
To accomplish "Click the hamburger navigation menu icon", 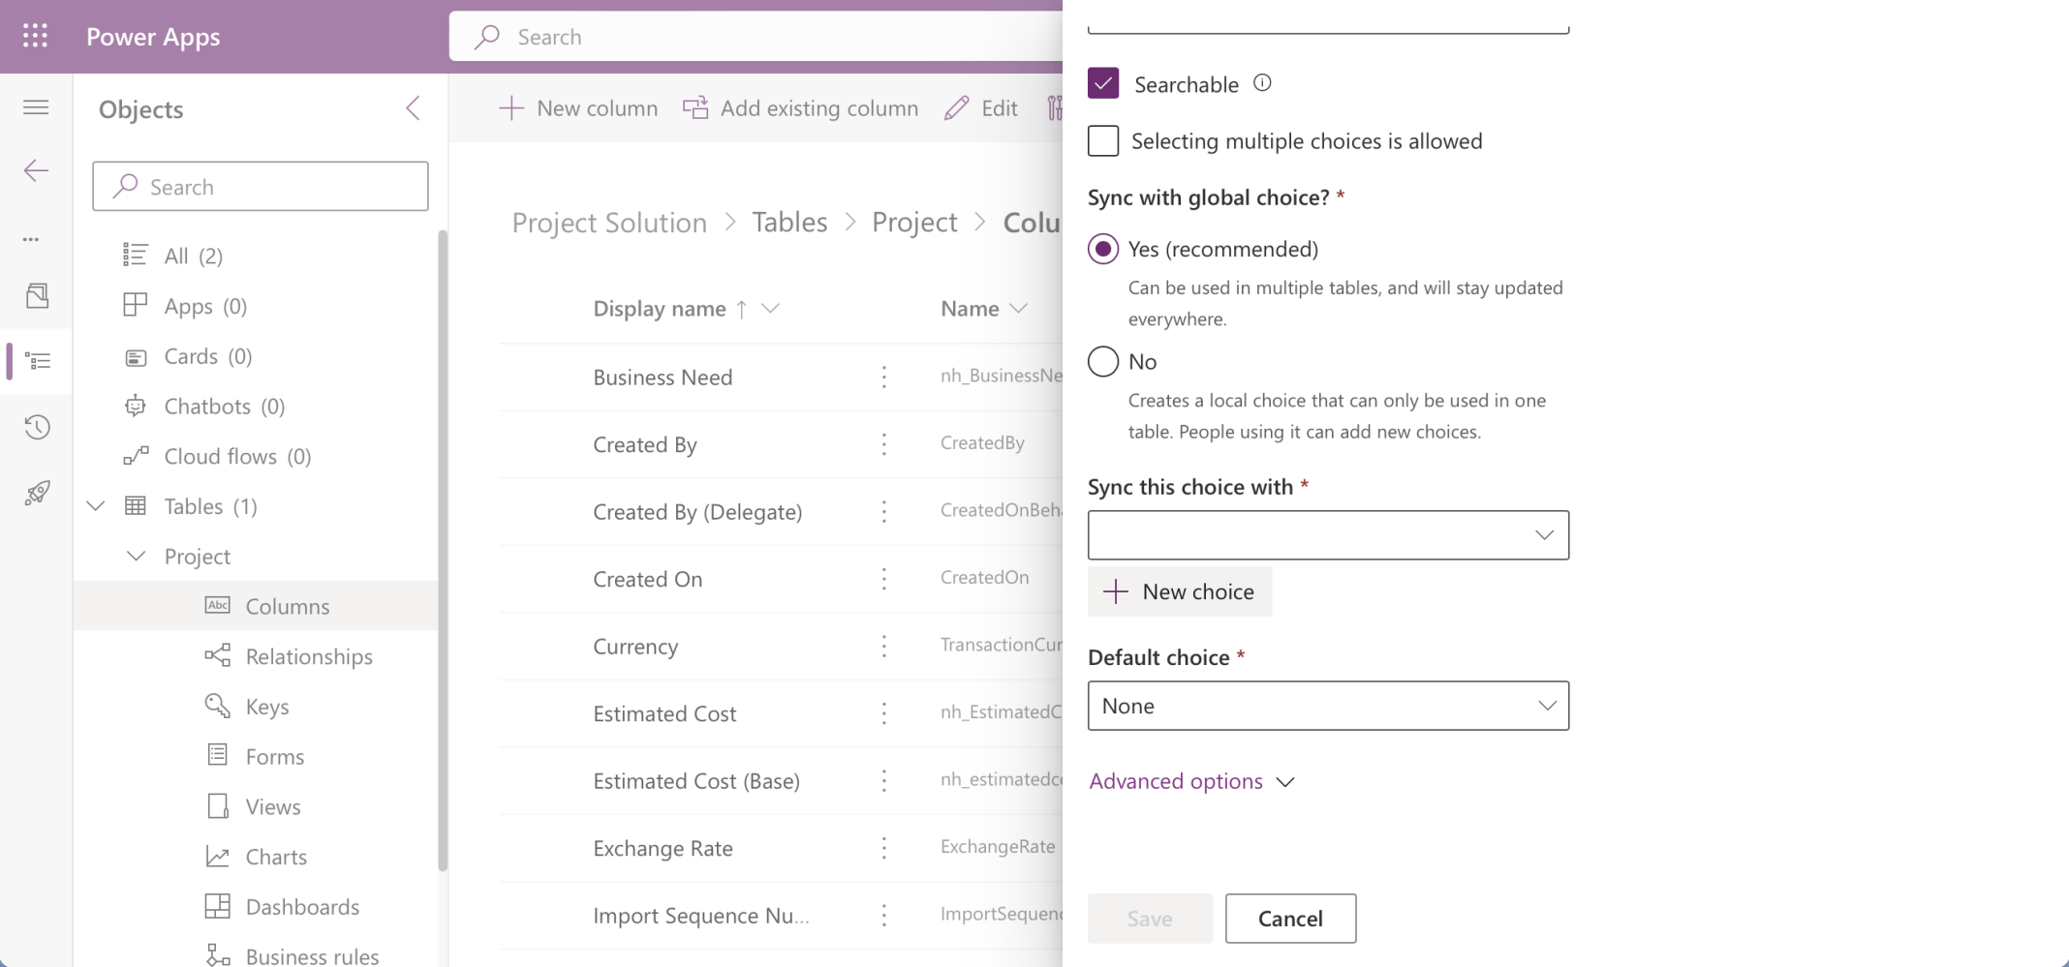I will pos(36,107).
